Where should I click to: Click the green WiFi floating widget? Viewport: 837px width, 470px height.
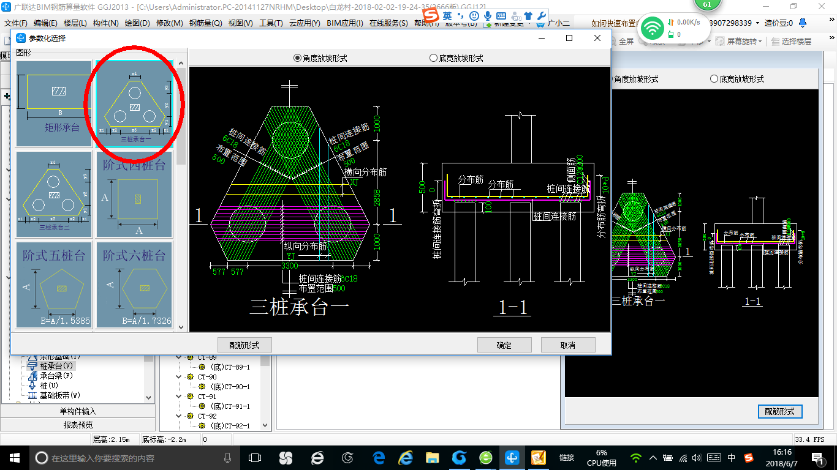[653, 28]
